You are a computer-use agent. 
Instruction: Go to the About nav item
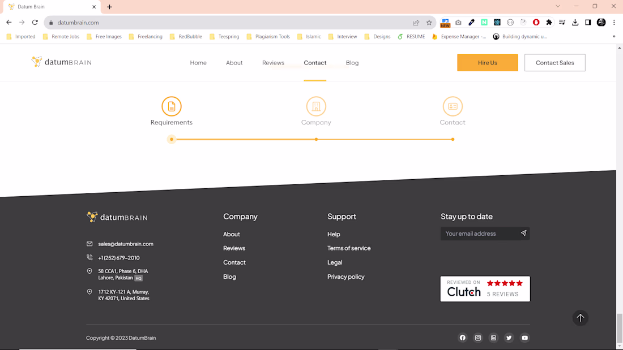click(234, 63)
